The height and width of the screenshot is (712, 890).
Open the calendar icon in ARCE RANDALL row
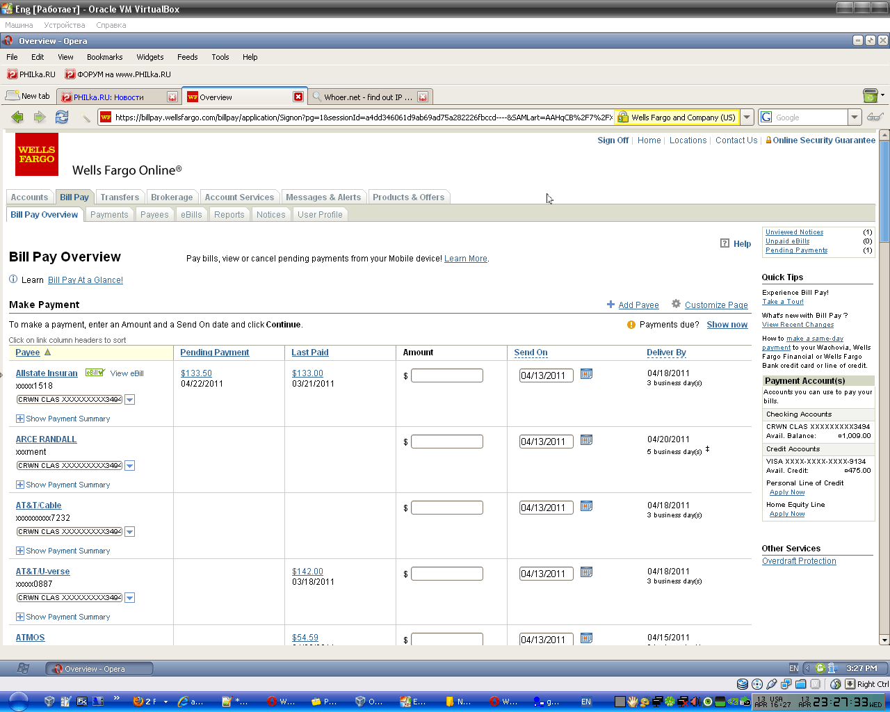(586, 440)
